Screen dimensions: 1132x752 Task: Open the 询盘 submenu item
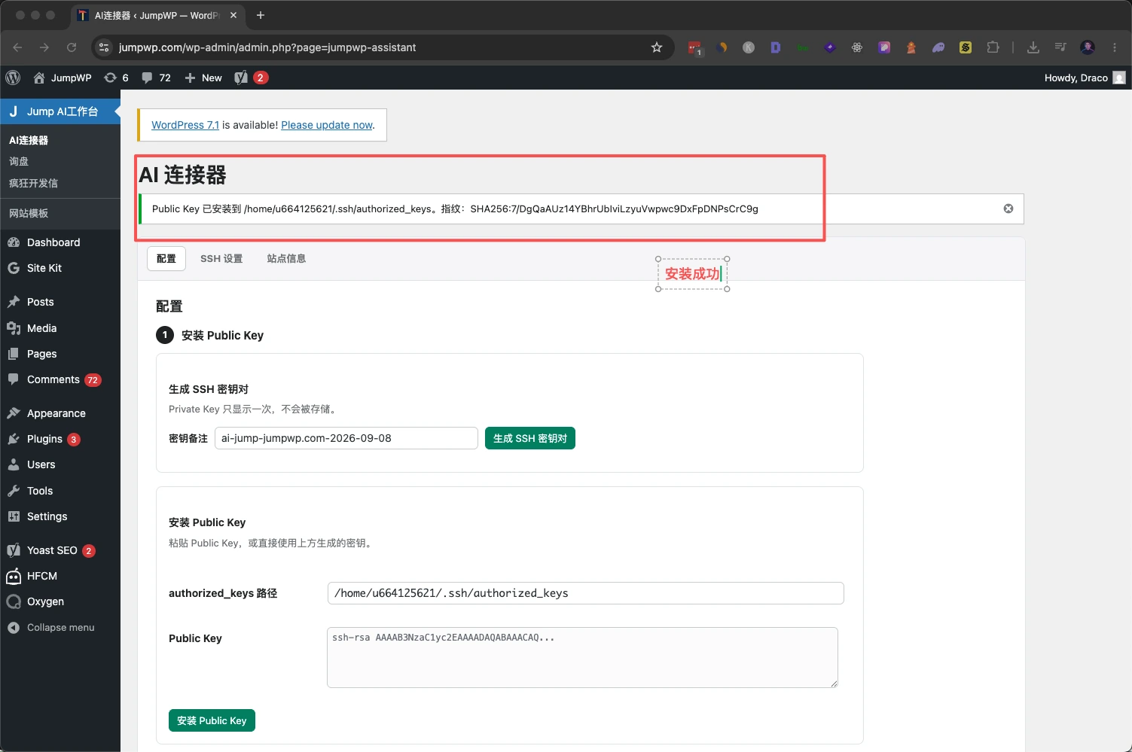pos(19,161)
